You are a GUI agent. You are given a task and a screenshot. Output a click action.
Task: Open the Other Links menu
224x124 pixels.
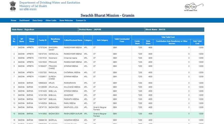[51, 21]
